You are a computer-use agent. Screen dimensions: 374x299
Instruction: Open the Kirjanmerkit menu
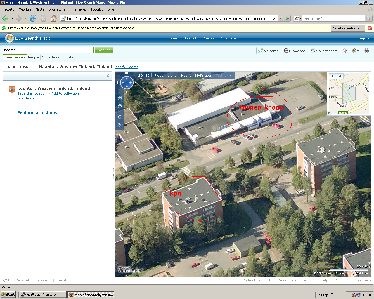(78, 9)
